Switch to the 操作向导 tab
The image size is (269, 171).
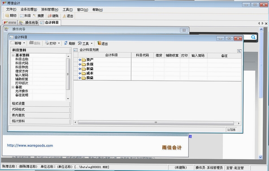[29, 23]
